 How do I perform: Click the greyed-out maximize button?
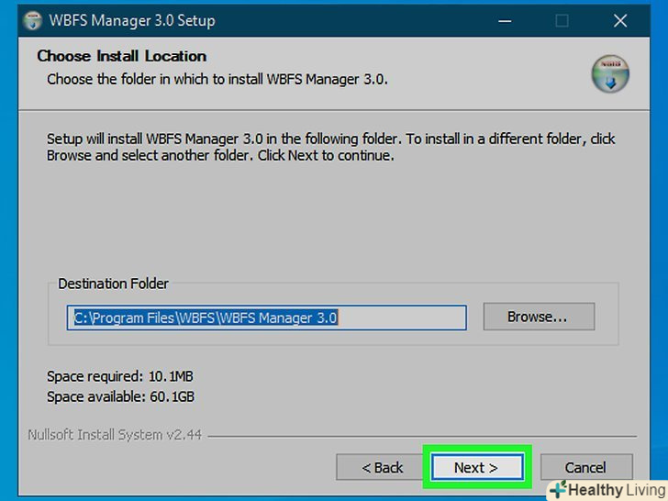(x=562, y=20)
